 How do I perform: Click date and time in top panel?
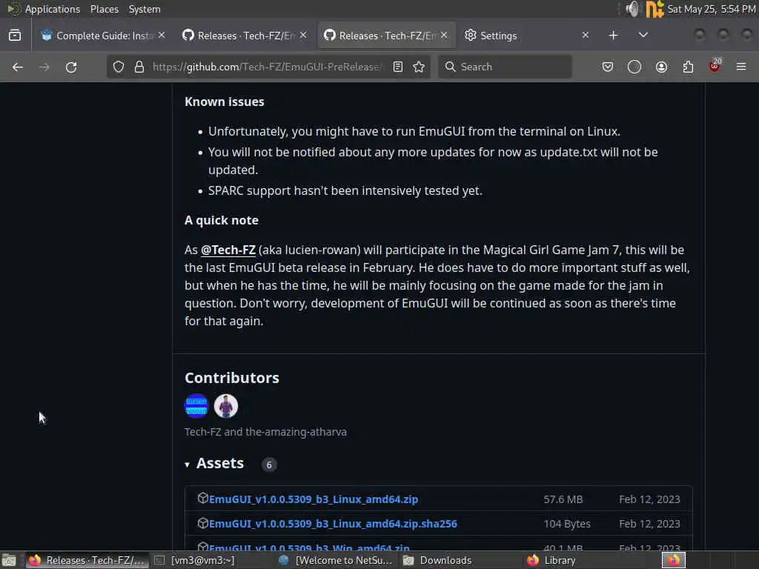[x=711, y=9]
